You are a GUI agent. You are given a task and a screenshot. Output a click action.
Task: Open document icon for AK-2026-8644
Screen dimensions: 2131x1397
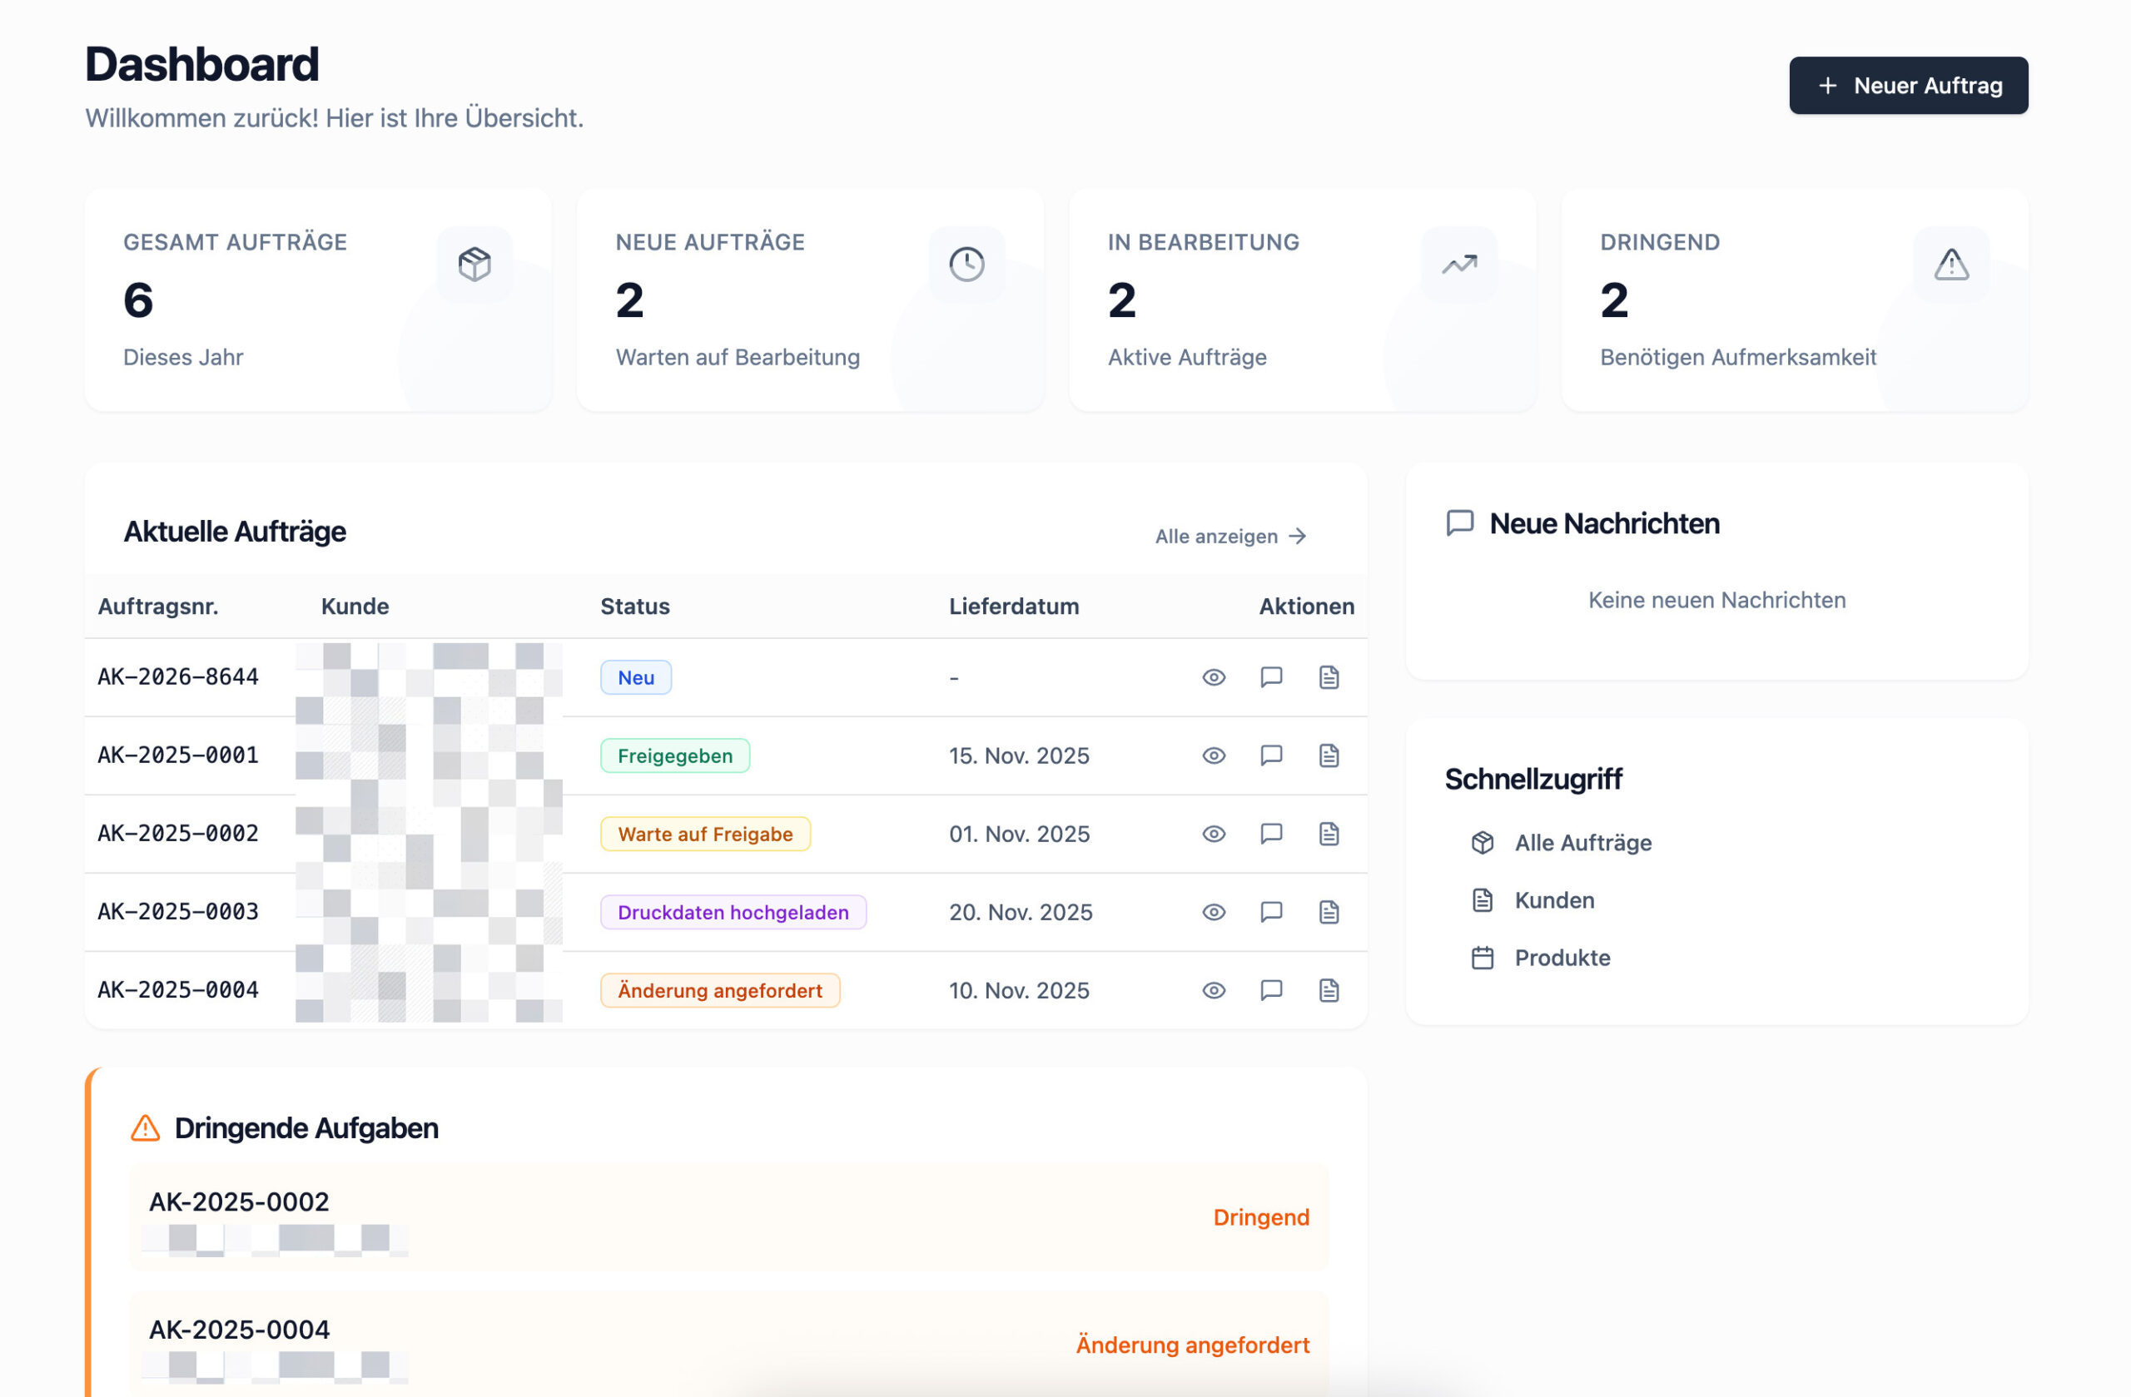pyautogui.click(x=1329, y=677)
